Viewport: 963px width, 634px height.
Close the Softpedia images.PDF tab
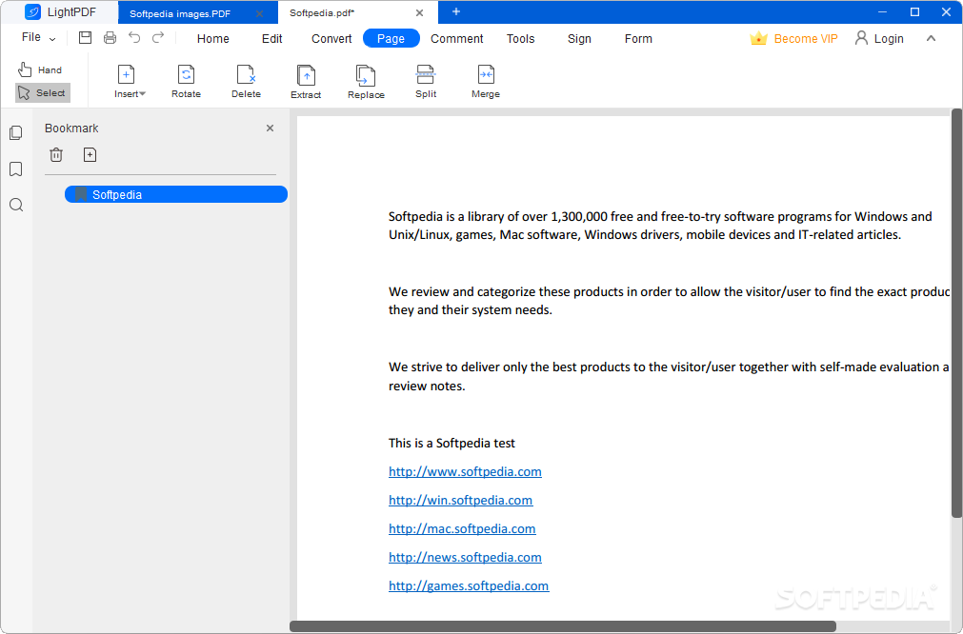pos(259,13)
